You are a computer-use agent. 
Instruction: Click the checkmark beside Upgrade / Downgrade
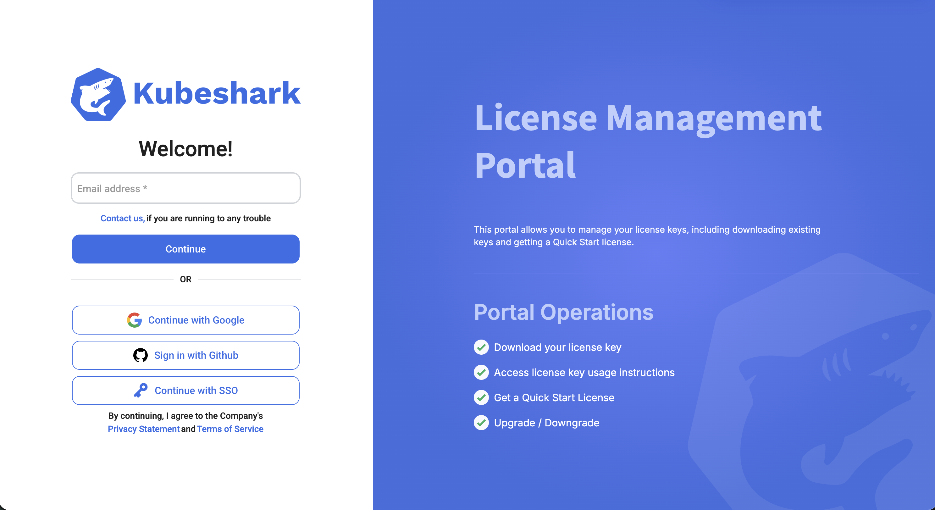481,423
